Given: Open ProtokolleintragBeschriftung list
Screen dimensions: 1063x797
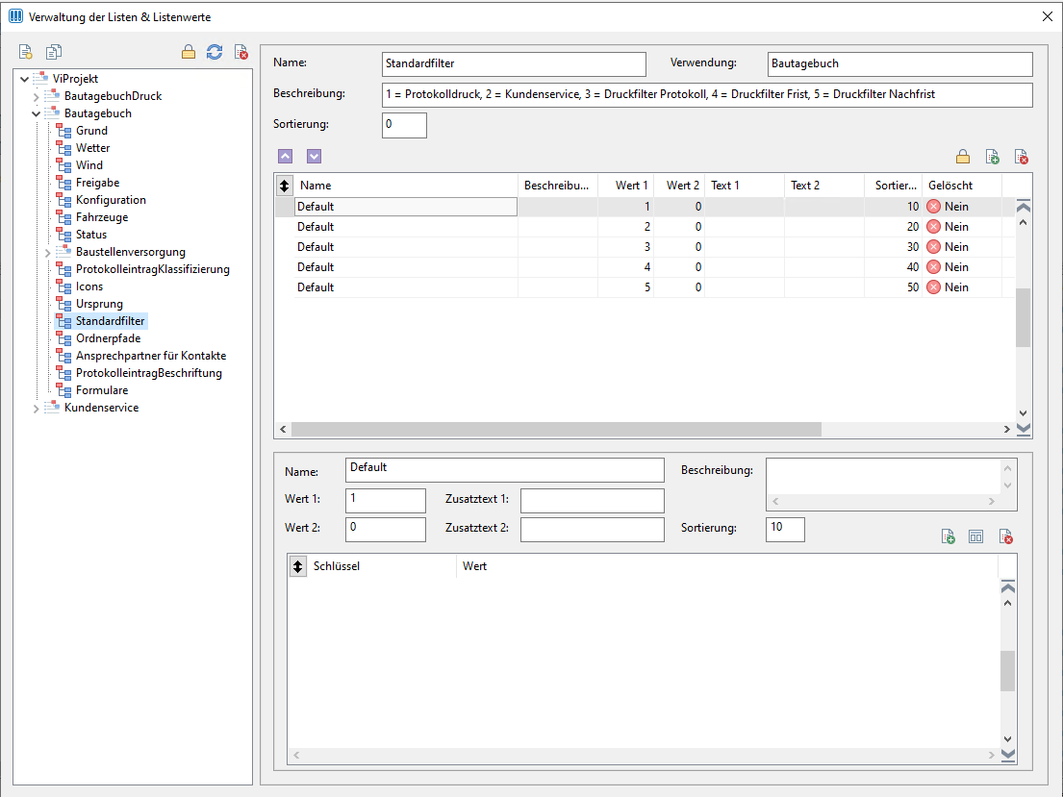Looking at the screenshot, I should [x=148, y=373].
